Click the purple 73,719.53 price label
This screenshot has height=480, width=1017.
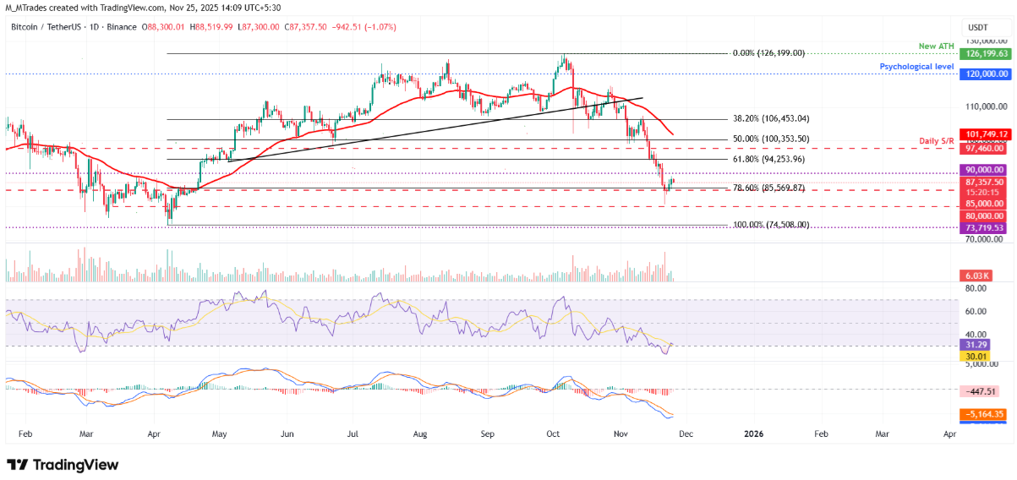[x=983, y=228]
